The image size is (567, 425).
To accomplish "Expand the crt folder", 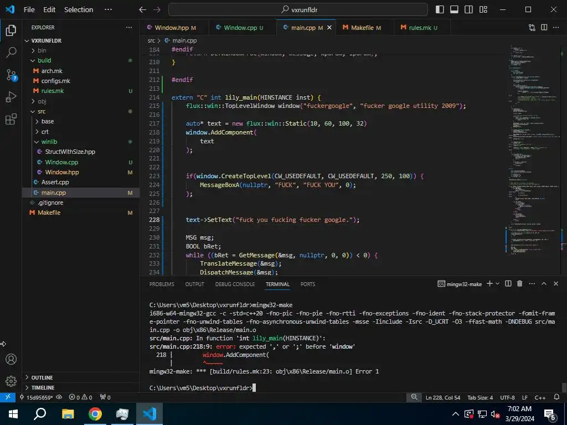I will pyautogui.click(x=81, y=132).
